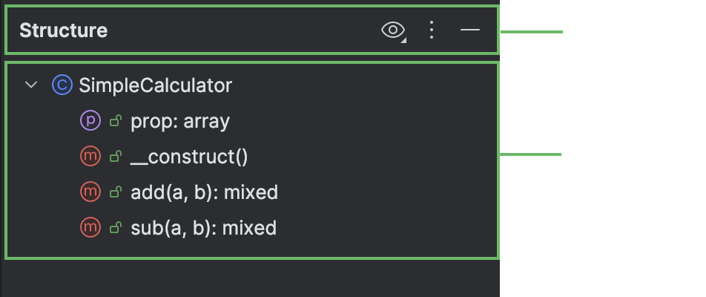
Task: Select the sub(a, b): mixed method
Action: 203,227
